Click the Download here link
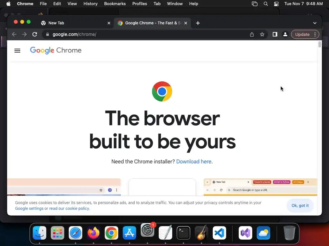The image size is (329, 246). click(x=194, y=161)
